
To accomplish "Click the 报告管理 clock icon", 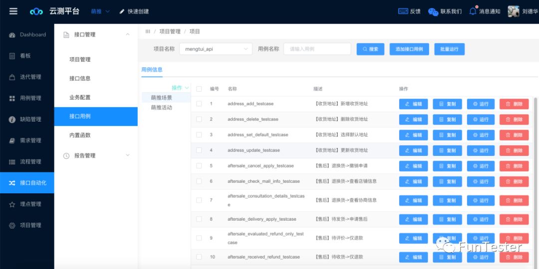I will click(x=66, y=156).
